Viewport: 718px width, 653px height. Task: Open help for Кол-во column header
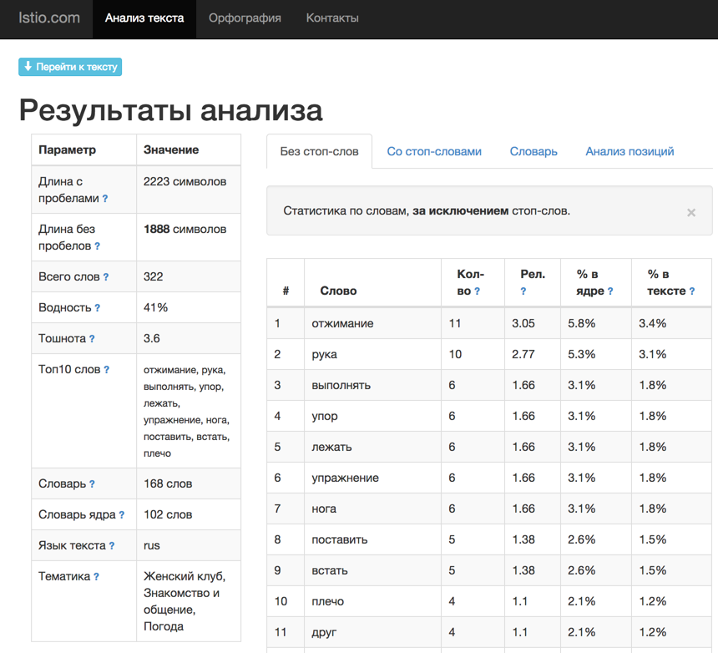(x=478, y=291)
